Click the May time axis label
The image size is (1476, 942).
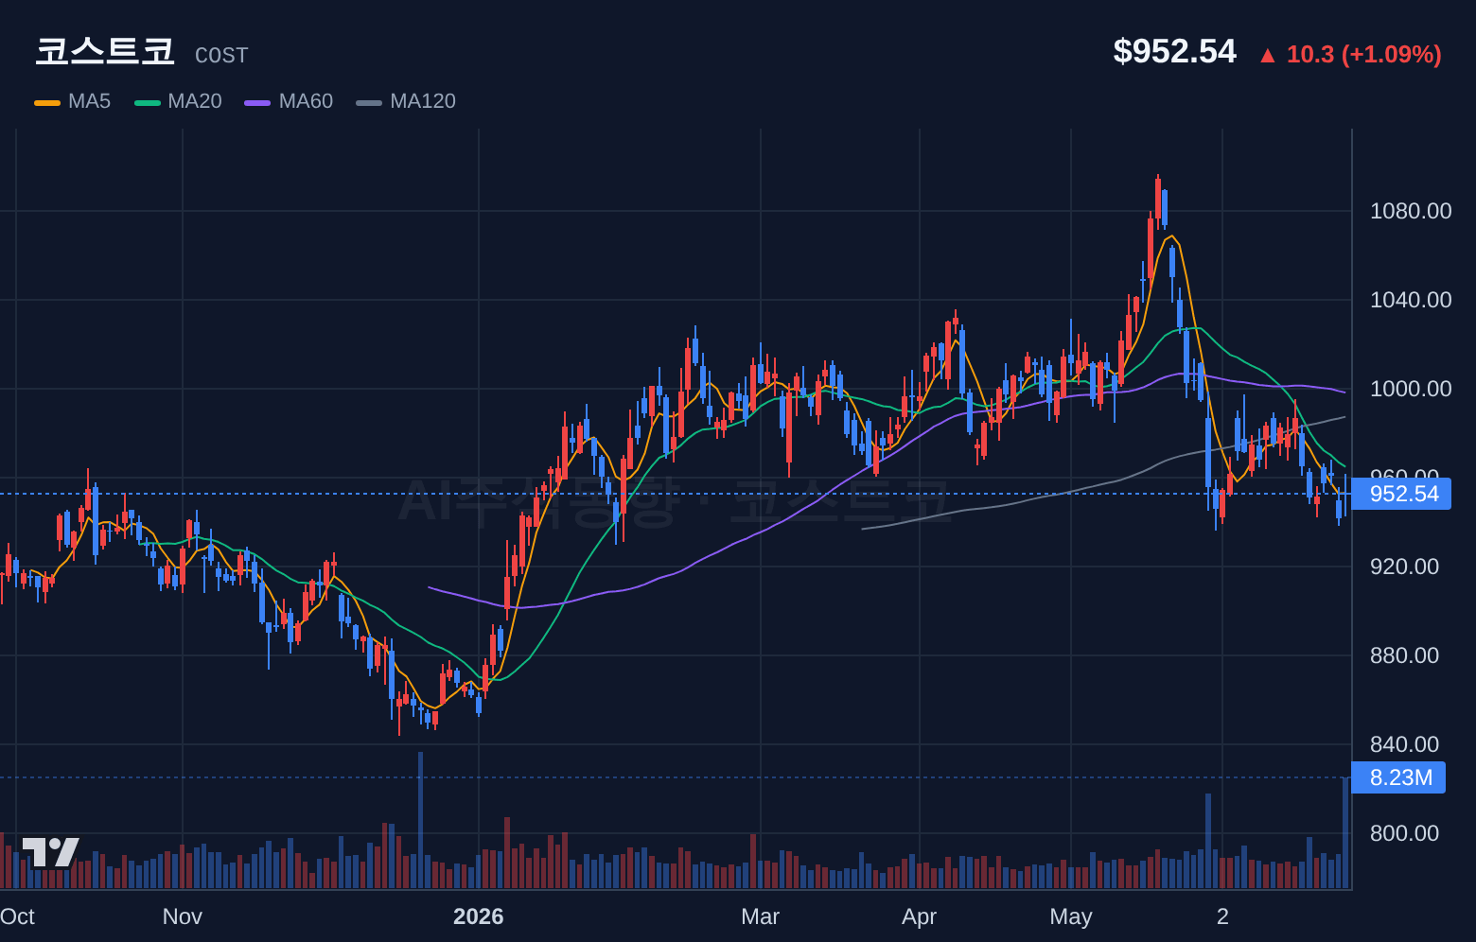(x=1071, y=916)
